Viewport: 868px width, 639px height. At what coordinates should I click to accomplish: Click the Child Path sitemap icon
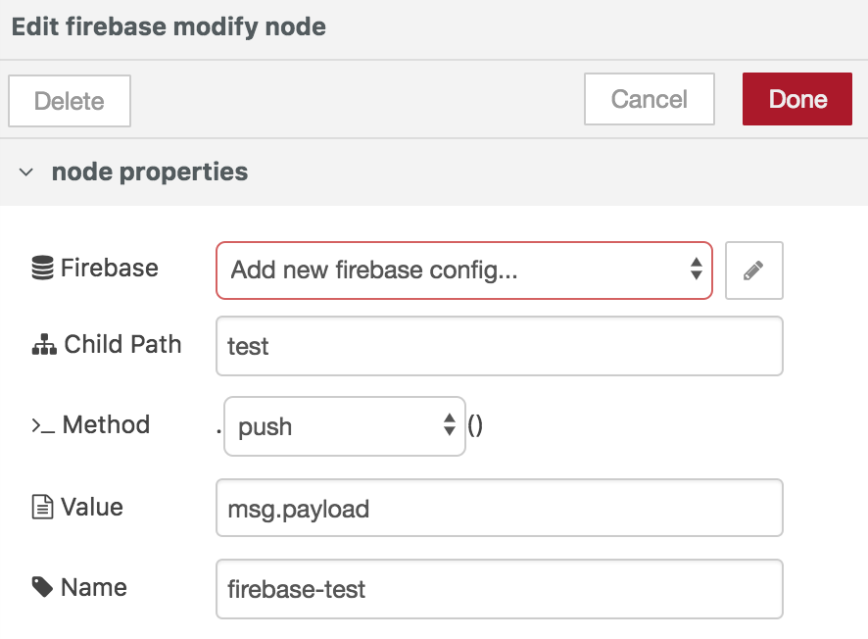44,345
